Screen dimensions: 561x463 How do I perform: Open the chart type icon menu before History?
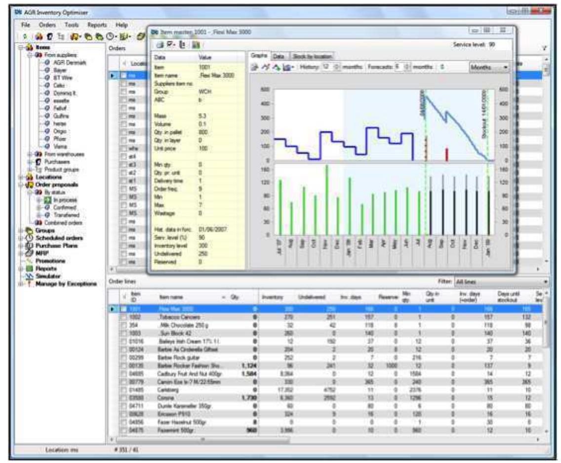point(288,67)
